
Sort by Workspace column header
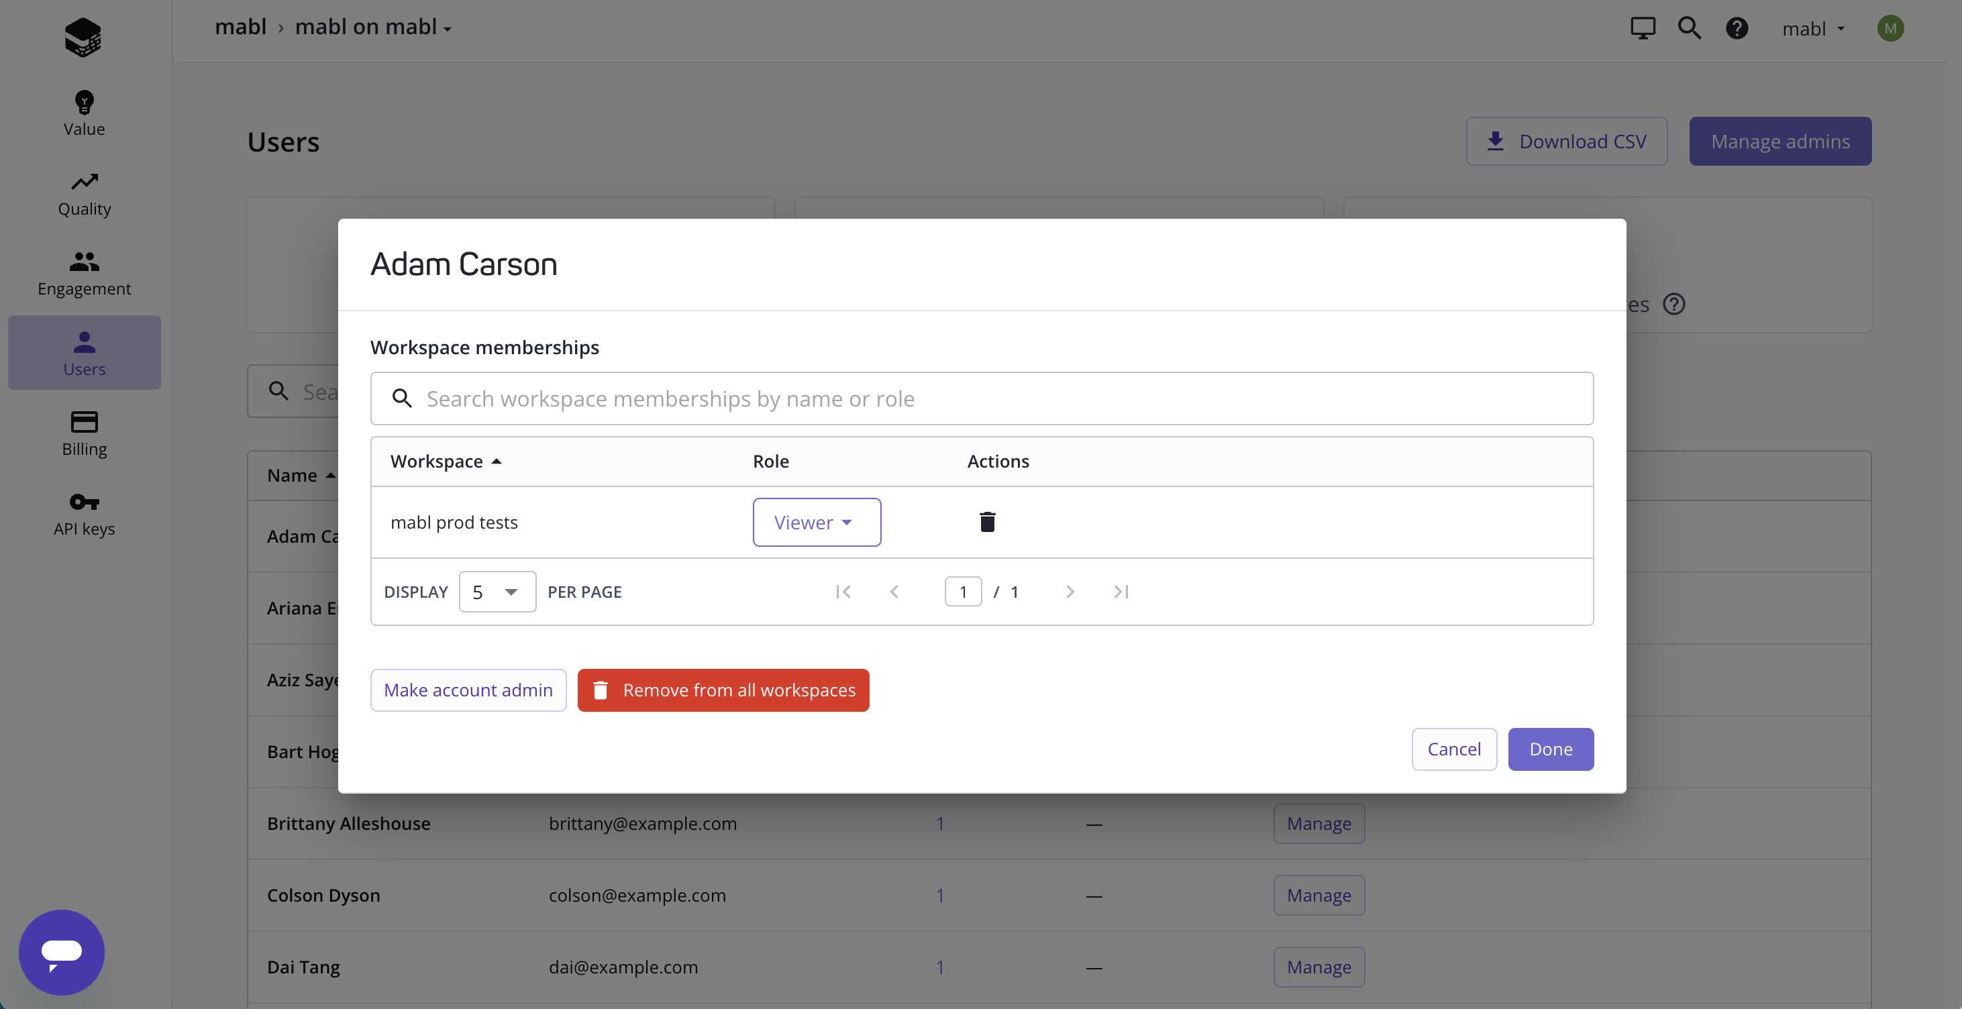(446, 461)
